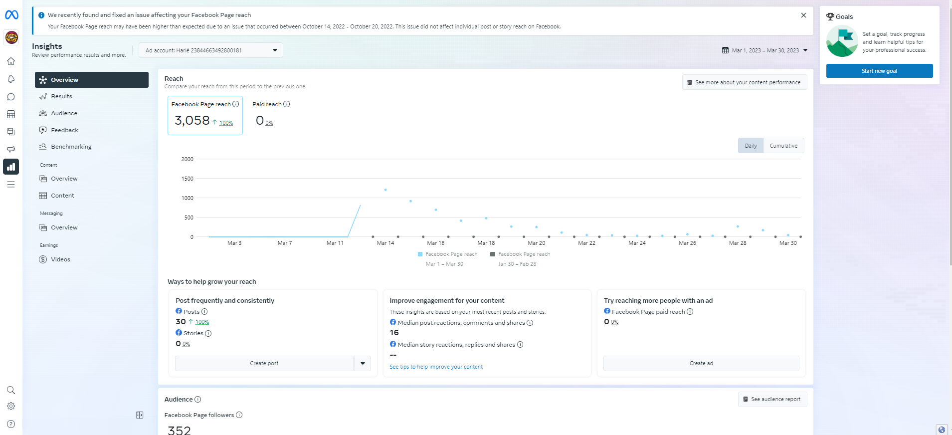Click the Help question mark icon

tap(11, 424)
